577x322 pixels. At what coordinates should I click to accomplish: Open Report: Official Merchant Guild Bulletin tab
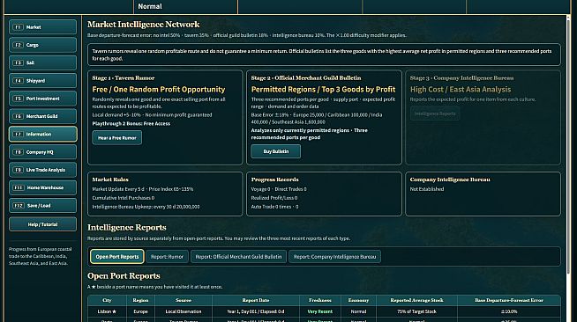(x=238, y=257)
